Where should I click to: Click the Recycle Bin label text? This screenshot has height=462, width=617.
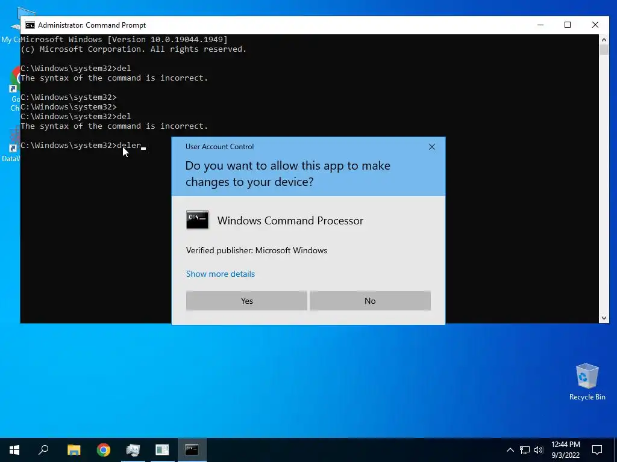pyautogui.click(x=587, y=397)
